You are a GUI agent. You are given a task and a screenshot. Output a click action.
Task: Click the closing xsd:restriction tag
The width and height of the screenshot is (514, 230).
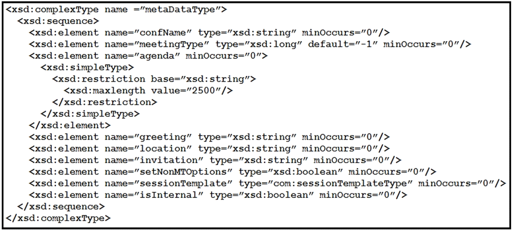[104, 102]
